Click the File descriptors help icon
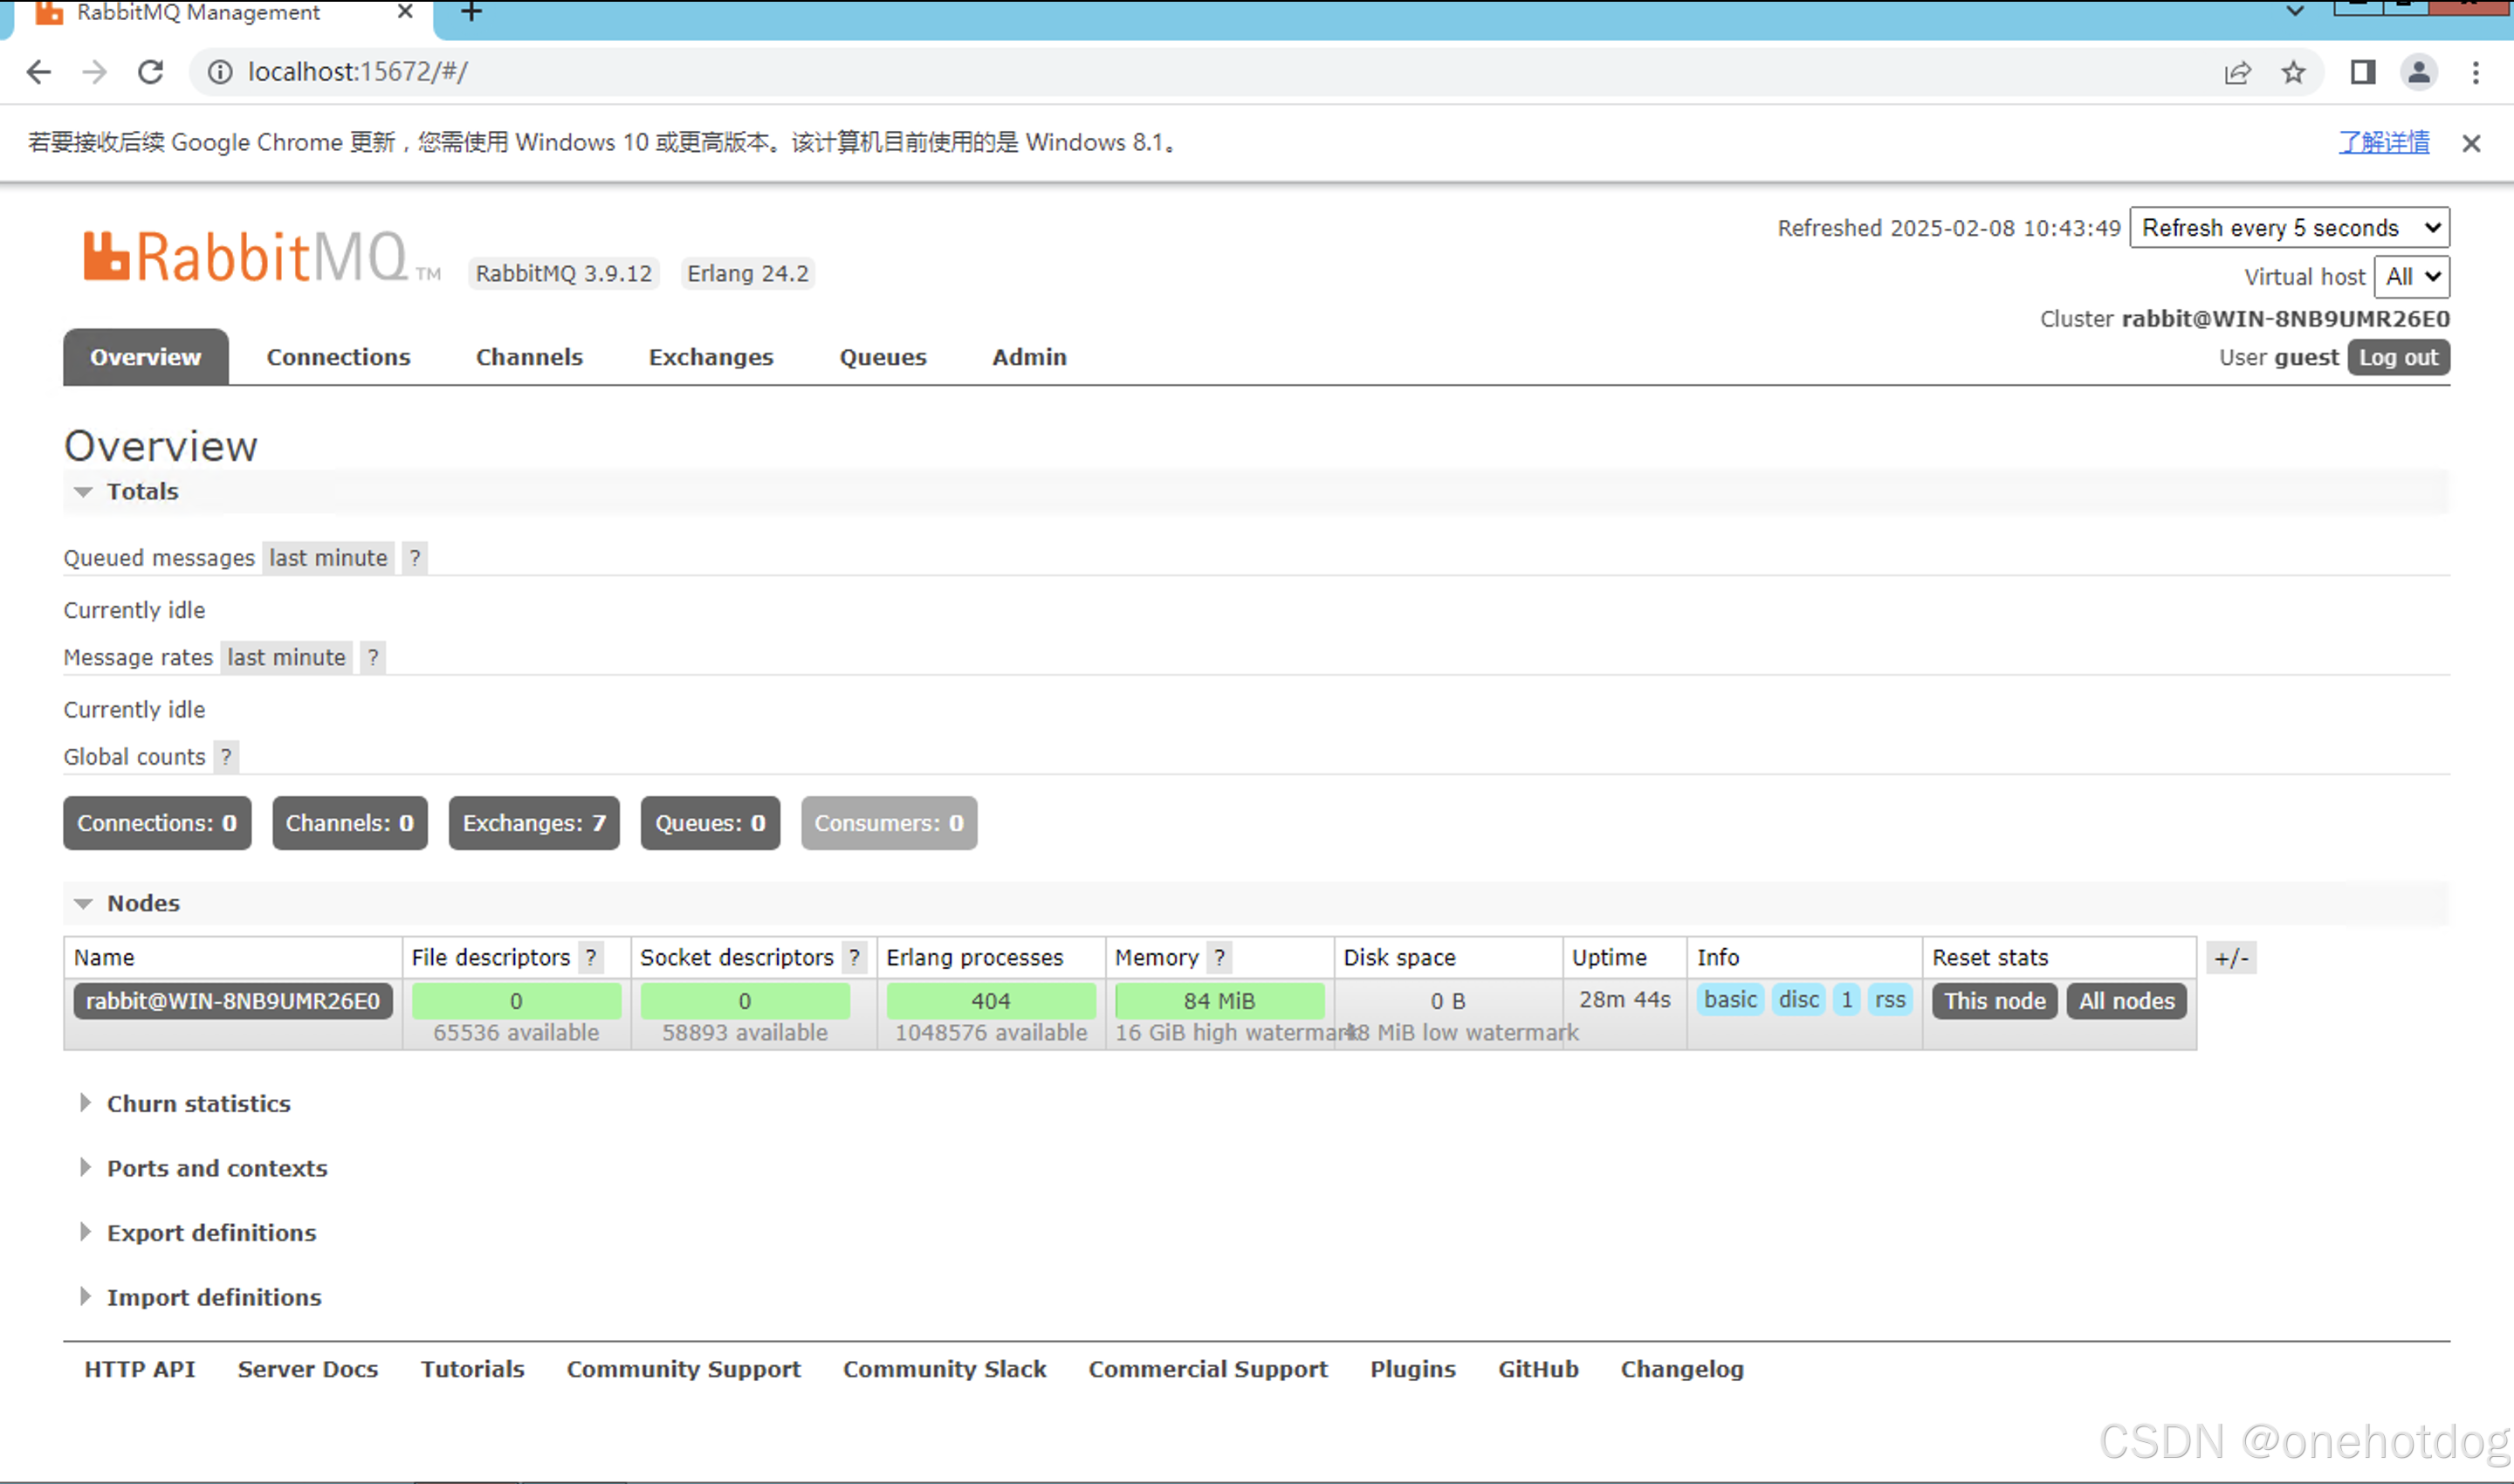Image resolution: width=2514 pixels, height=1484 pixels. pyautogui.click(x=592, y=957)
